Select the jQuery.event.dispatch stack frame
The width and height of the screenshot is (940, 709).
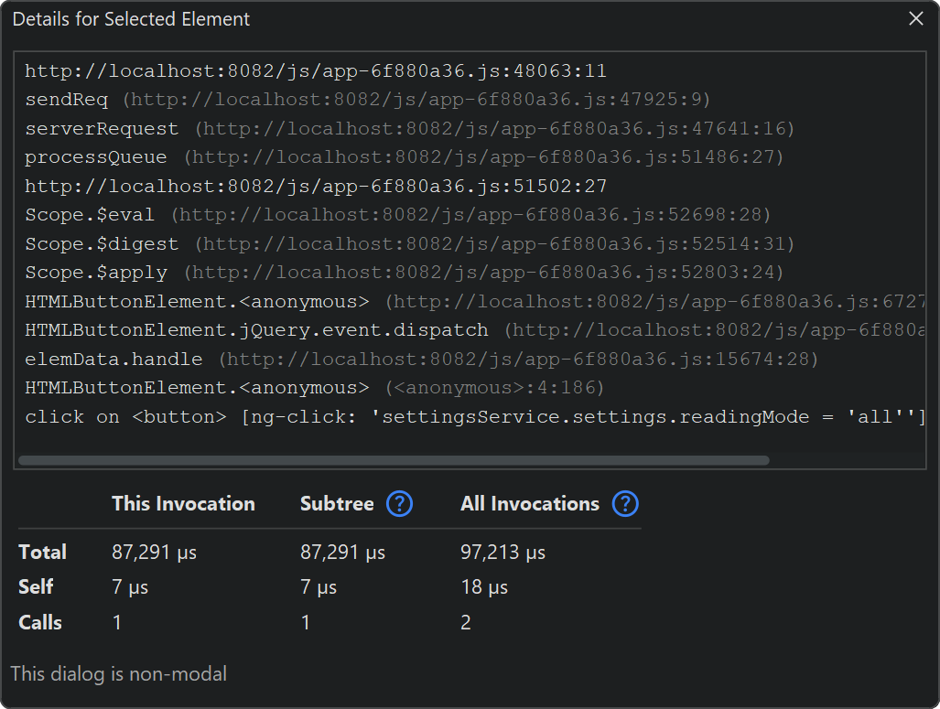point(256,330)
